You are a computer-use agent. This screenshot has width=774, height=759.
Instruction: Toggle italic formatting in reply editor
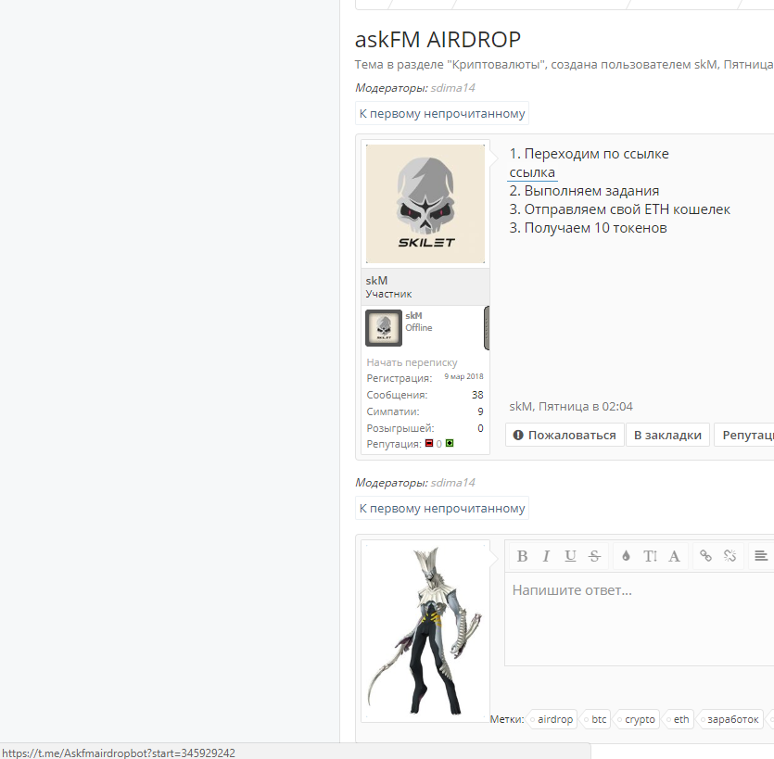tap(546, 556)
